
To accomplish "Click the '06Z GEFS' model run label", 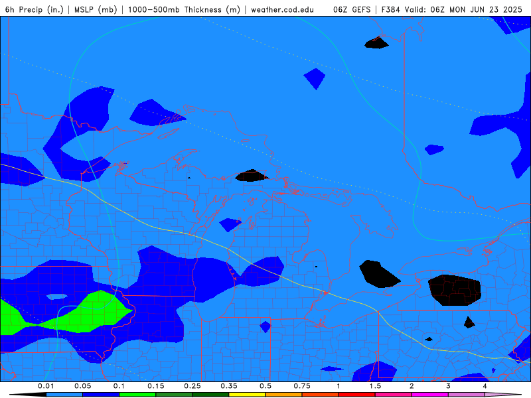I will (352, 9).
